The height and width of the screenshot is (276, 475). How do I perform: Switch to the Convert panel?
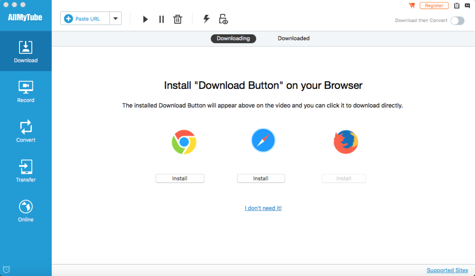coord(26,131)
